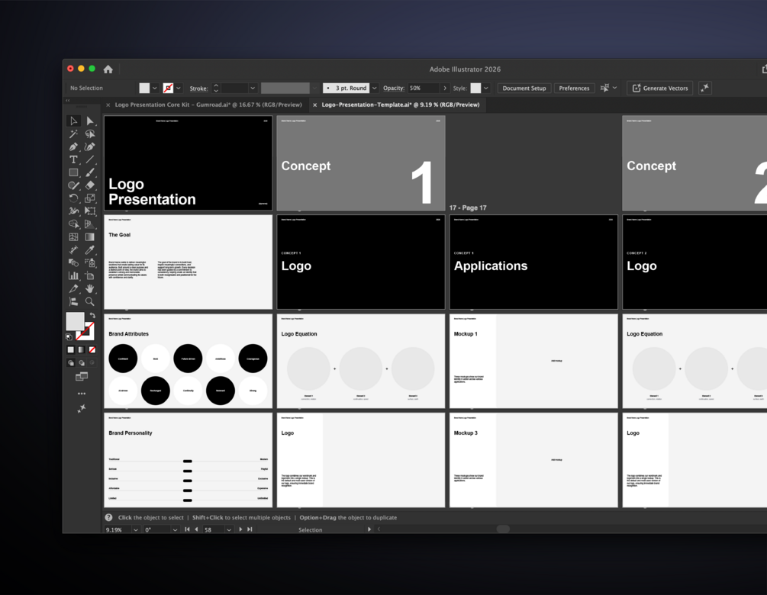The width and height of the screenshot is (767, 595).
Task: Select the Paintbrush tool
Action: coord(90,172)
